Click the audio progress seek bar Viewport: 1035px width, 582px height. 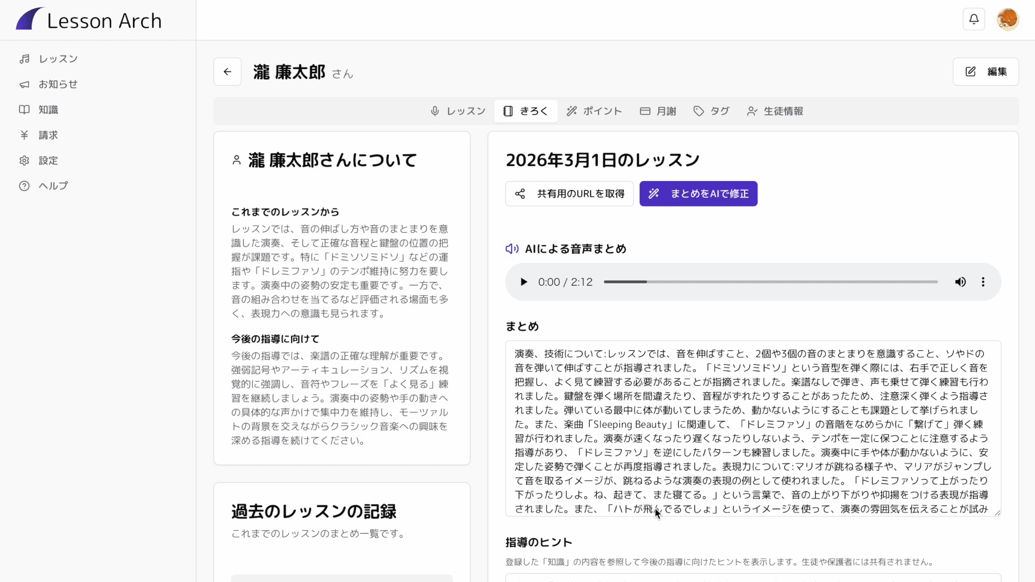771,282
